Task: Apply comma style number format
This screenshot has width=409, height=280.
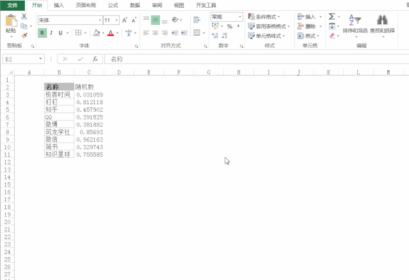Action: tap(238, 26)
